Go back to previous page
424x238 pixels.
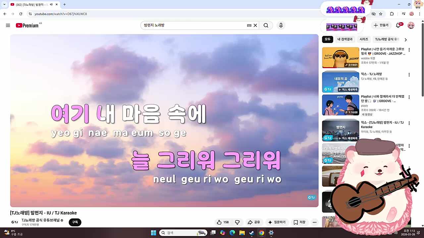(5, 14)
